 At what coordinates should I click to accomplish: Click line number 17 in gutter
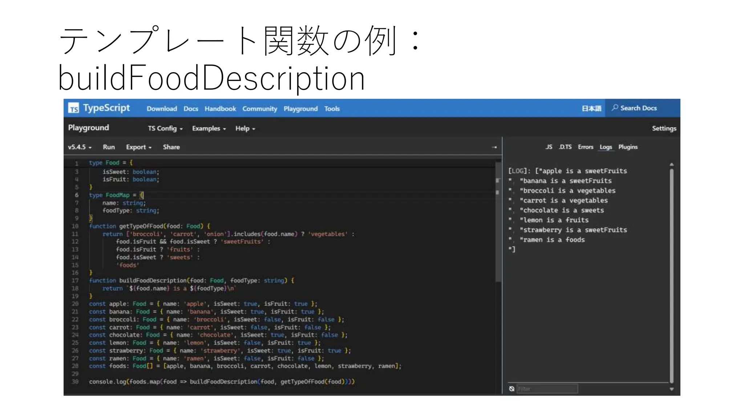pos(75,280)
